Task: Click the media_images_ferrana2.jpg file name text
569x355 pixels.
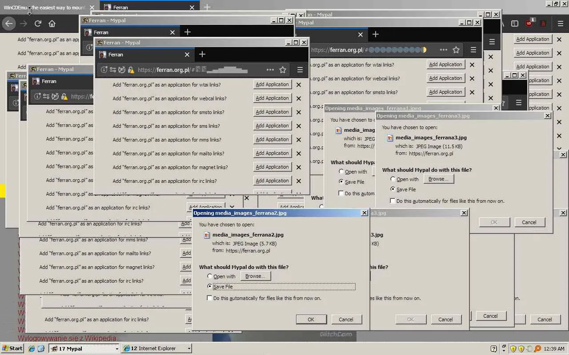Action: click(x=248, y=235)
